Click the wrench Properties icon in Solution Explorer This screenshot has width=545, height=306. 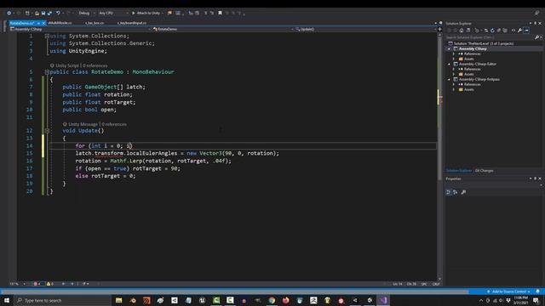(x=519, y=31)
